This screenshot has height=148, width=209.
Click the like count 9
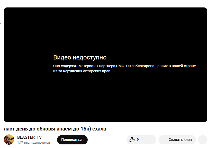click(138, 140)
